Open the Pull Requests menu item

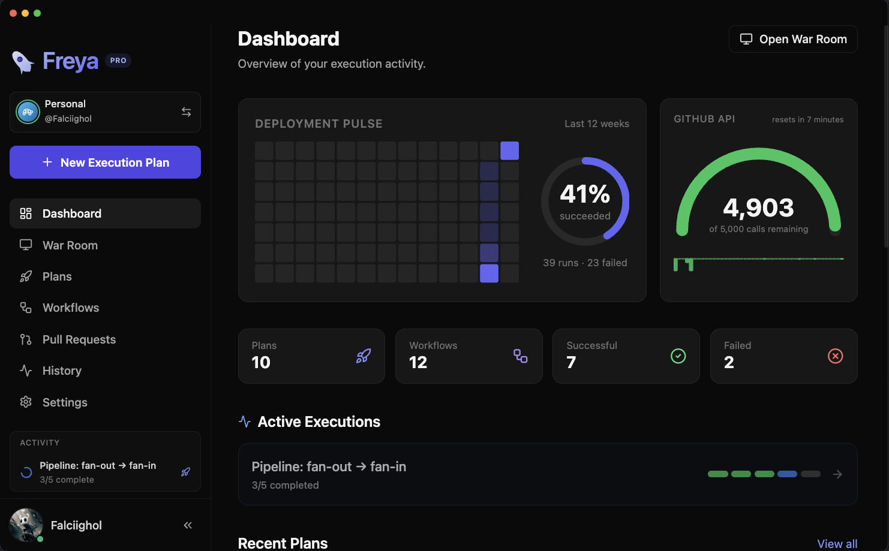pyautogui.click(x=105, y=339)
